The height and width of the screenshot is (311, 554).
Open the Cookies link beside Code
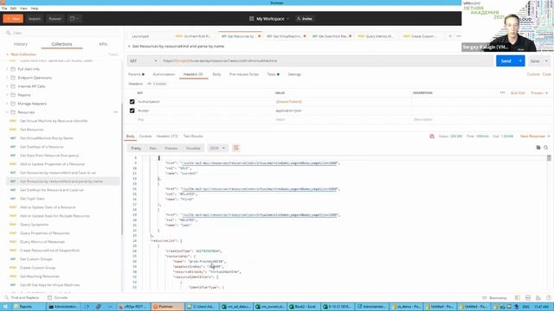(533, 74)
